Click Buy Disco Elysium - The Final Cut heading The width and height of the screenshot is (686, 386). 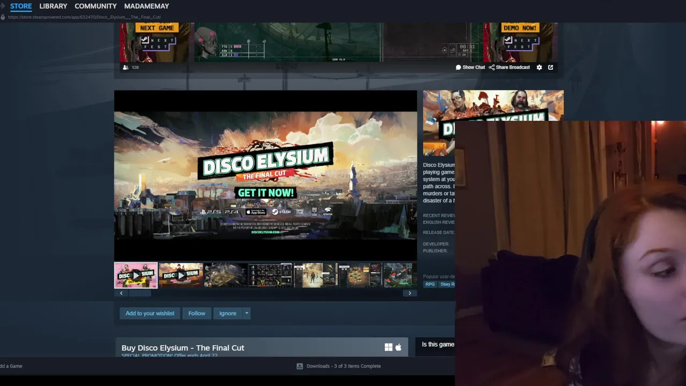[183, 348]
